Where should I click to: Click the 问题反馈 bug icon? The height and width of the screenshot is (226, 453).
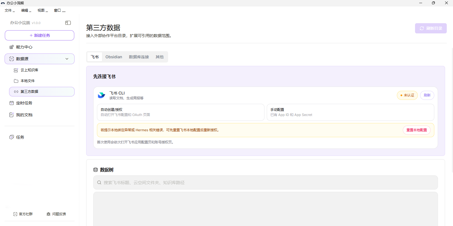(x=48, y=214)
